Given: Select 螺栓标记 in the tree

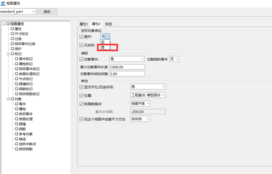Looking at the screenshot, I should tap(26, 64).
